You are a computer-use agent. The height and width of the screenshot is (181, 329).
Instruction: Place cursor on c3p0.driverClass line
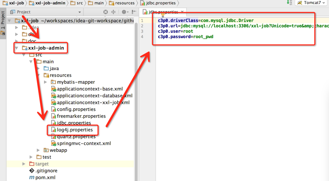click(206, 20)
